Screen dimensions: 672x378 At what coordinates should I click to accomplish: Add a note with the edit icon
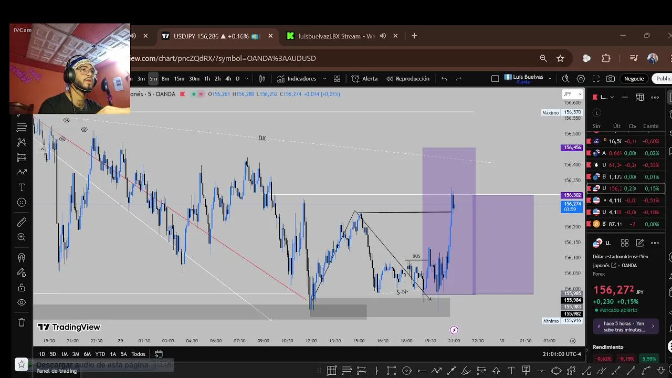point(639,243)
